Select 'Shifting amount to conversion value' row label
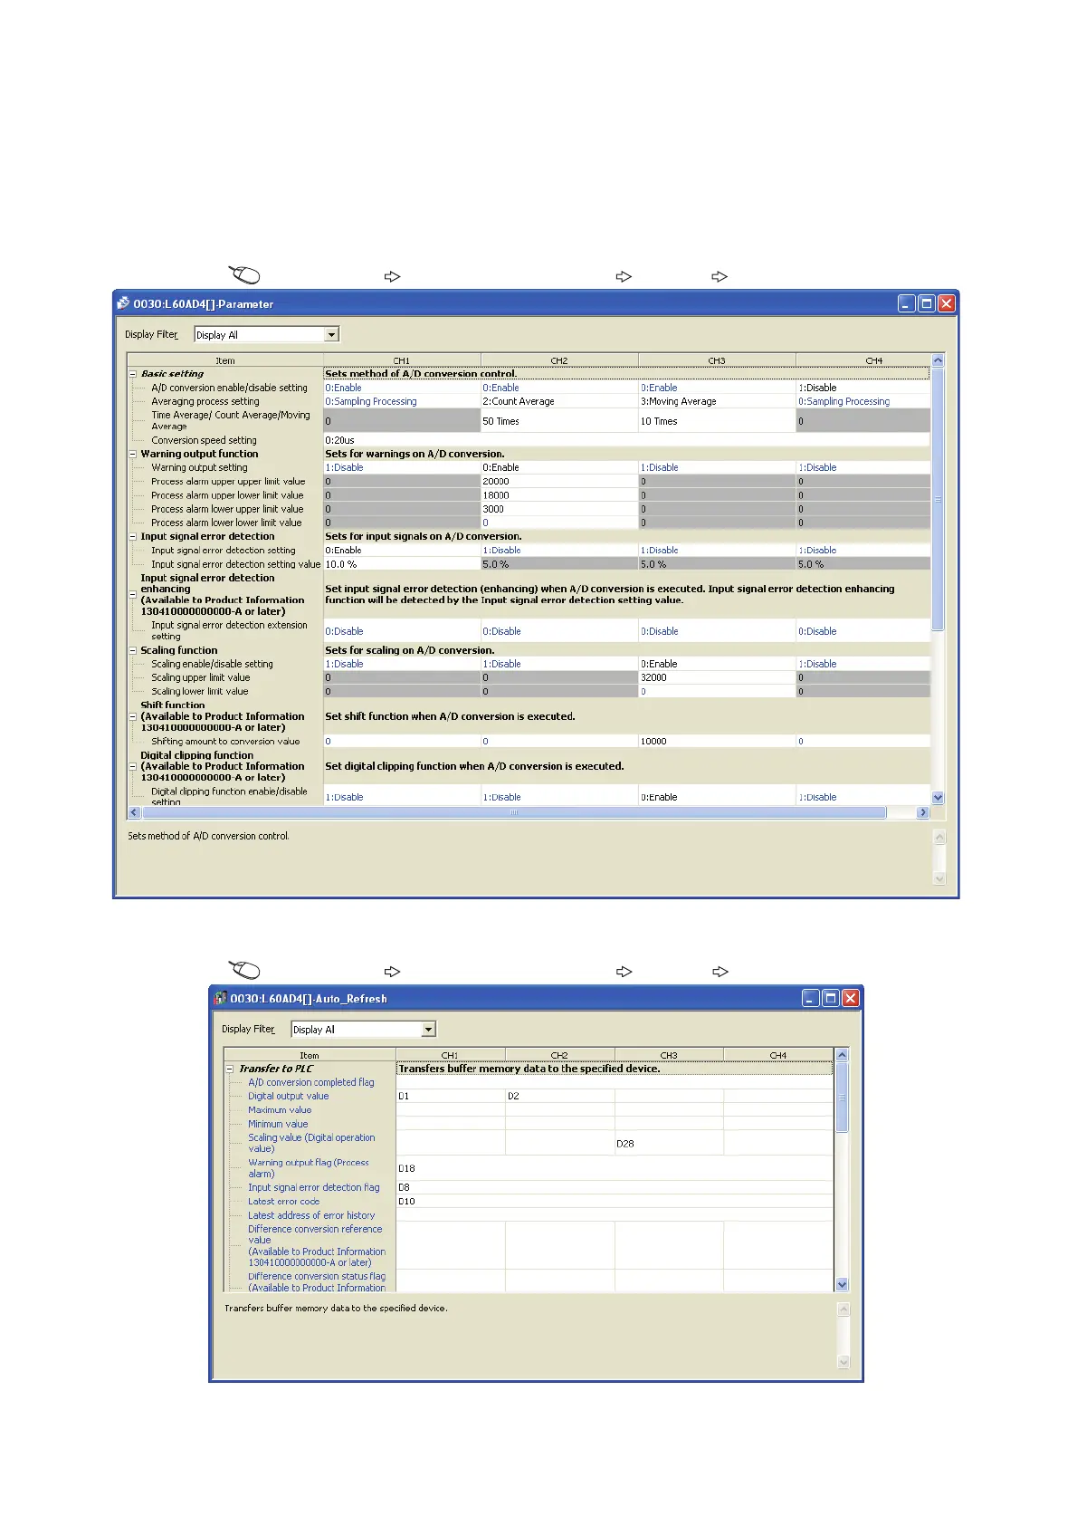 tap(225, 741)
